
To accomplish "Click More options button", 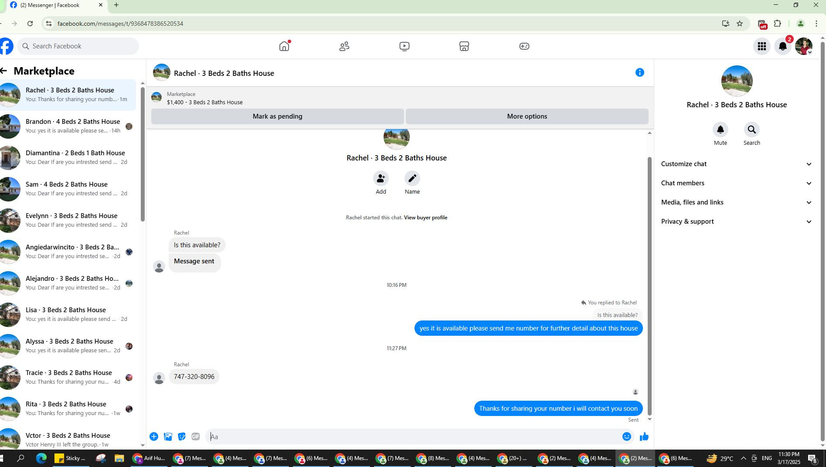I will (527, 116).
